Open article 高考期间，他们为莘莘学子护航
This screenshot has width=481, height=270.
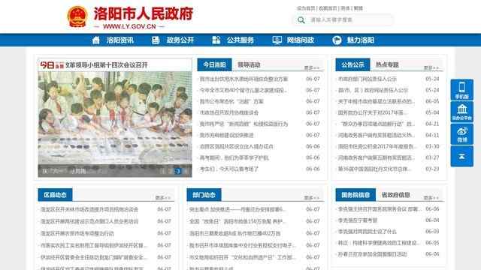(234, 157)
